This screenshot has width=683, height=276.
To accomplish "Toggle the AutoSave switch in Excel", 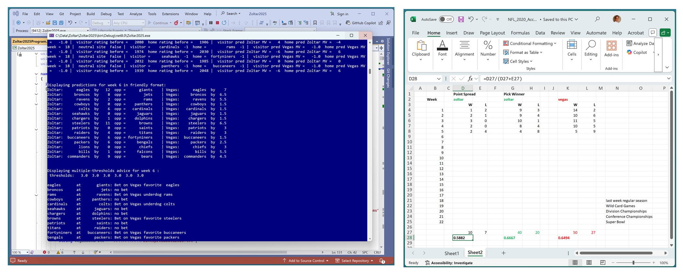I will 446,19.
